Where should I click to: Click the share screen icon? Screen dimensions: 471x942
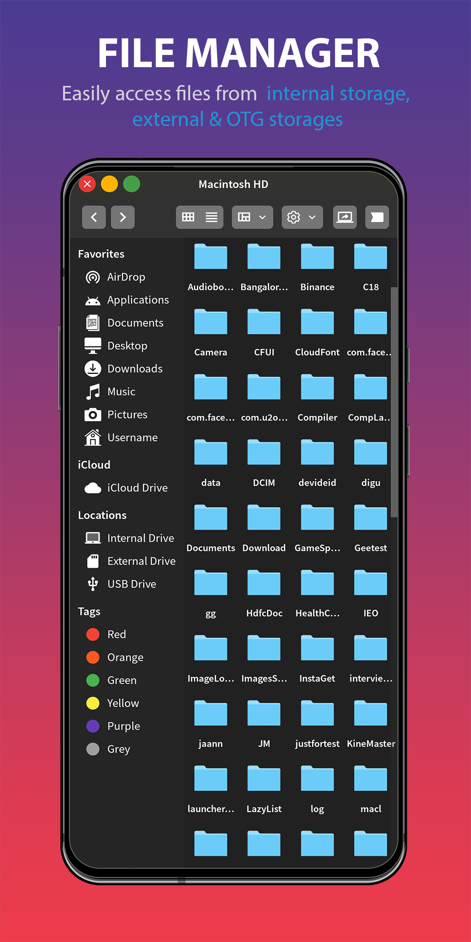[x=345, y=217]
